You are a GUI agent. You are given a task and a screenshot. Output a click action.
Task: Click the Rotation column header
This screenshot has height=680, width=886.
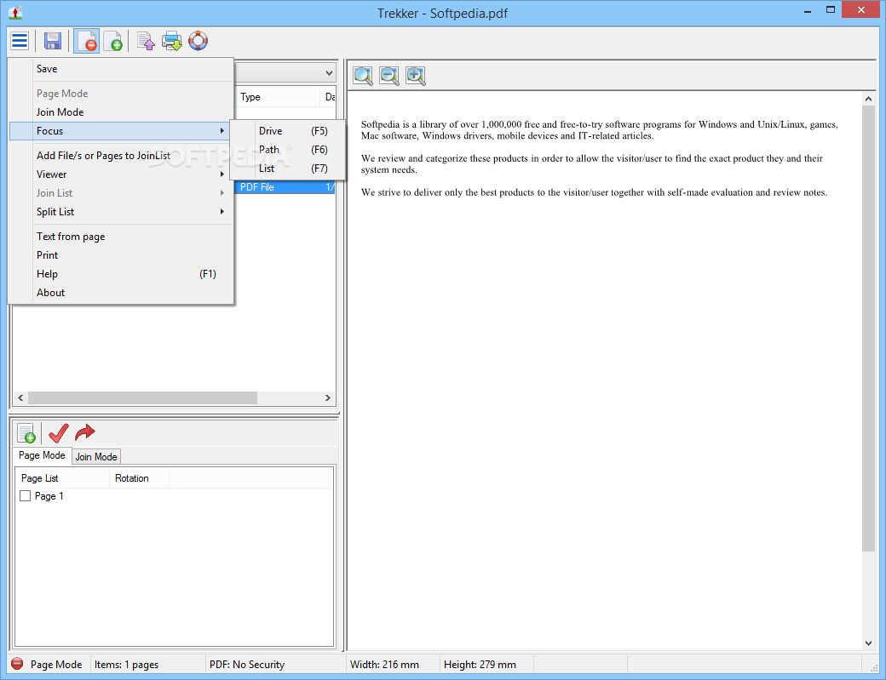(x=139, y=478)
